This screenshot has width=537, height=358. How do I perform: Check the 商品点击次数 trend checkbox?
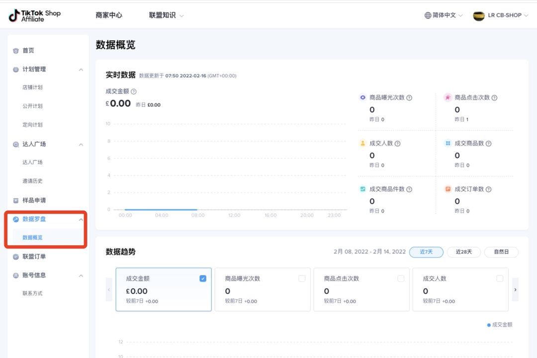click(401, 279)
